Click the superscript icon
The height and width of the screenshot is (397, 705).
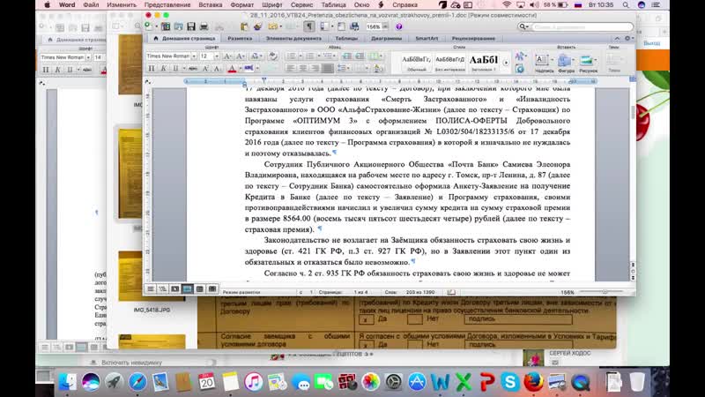point(205,69)
